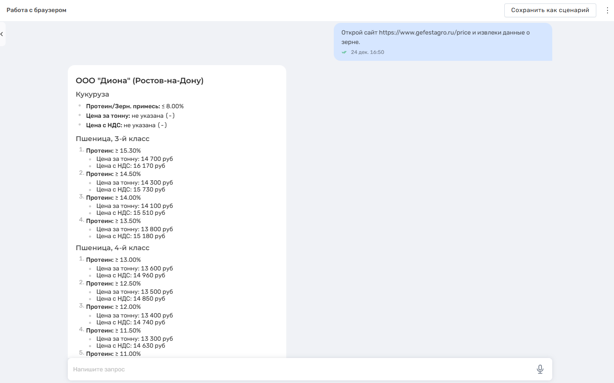
Task: Click the Протеин ≥ 15.30% list item
Action: point(113,151)
